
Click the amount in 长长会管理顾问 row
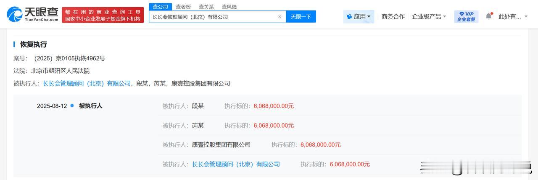coord(350,164)
